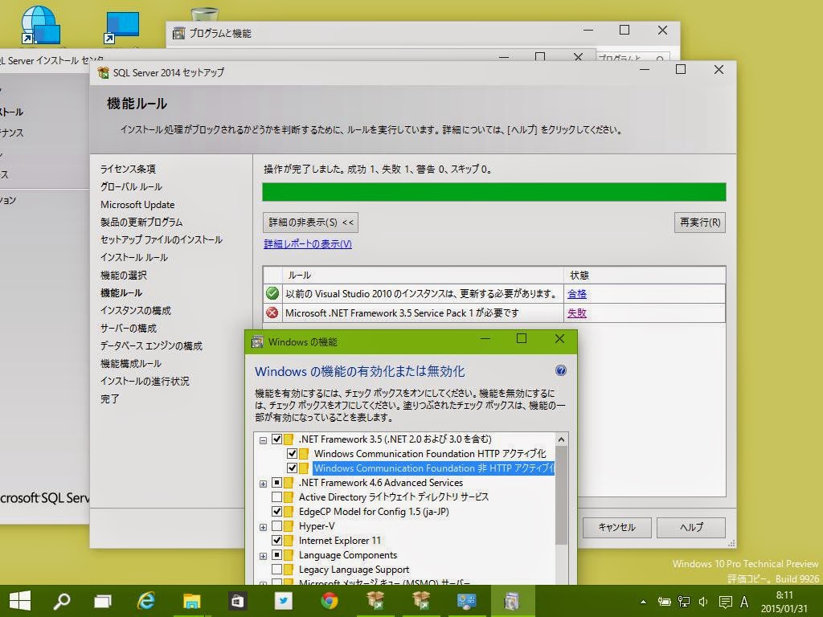Viewport: 823px width, 617px height.
Task: Open the blue monitor desktop shortcut
Action: click(x=122, y=27)
